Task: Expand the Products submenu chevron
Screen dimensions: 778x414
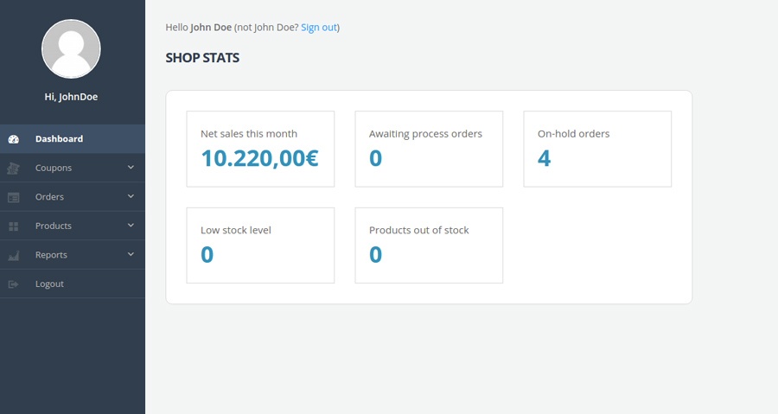Action: click(131, 226)
